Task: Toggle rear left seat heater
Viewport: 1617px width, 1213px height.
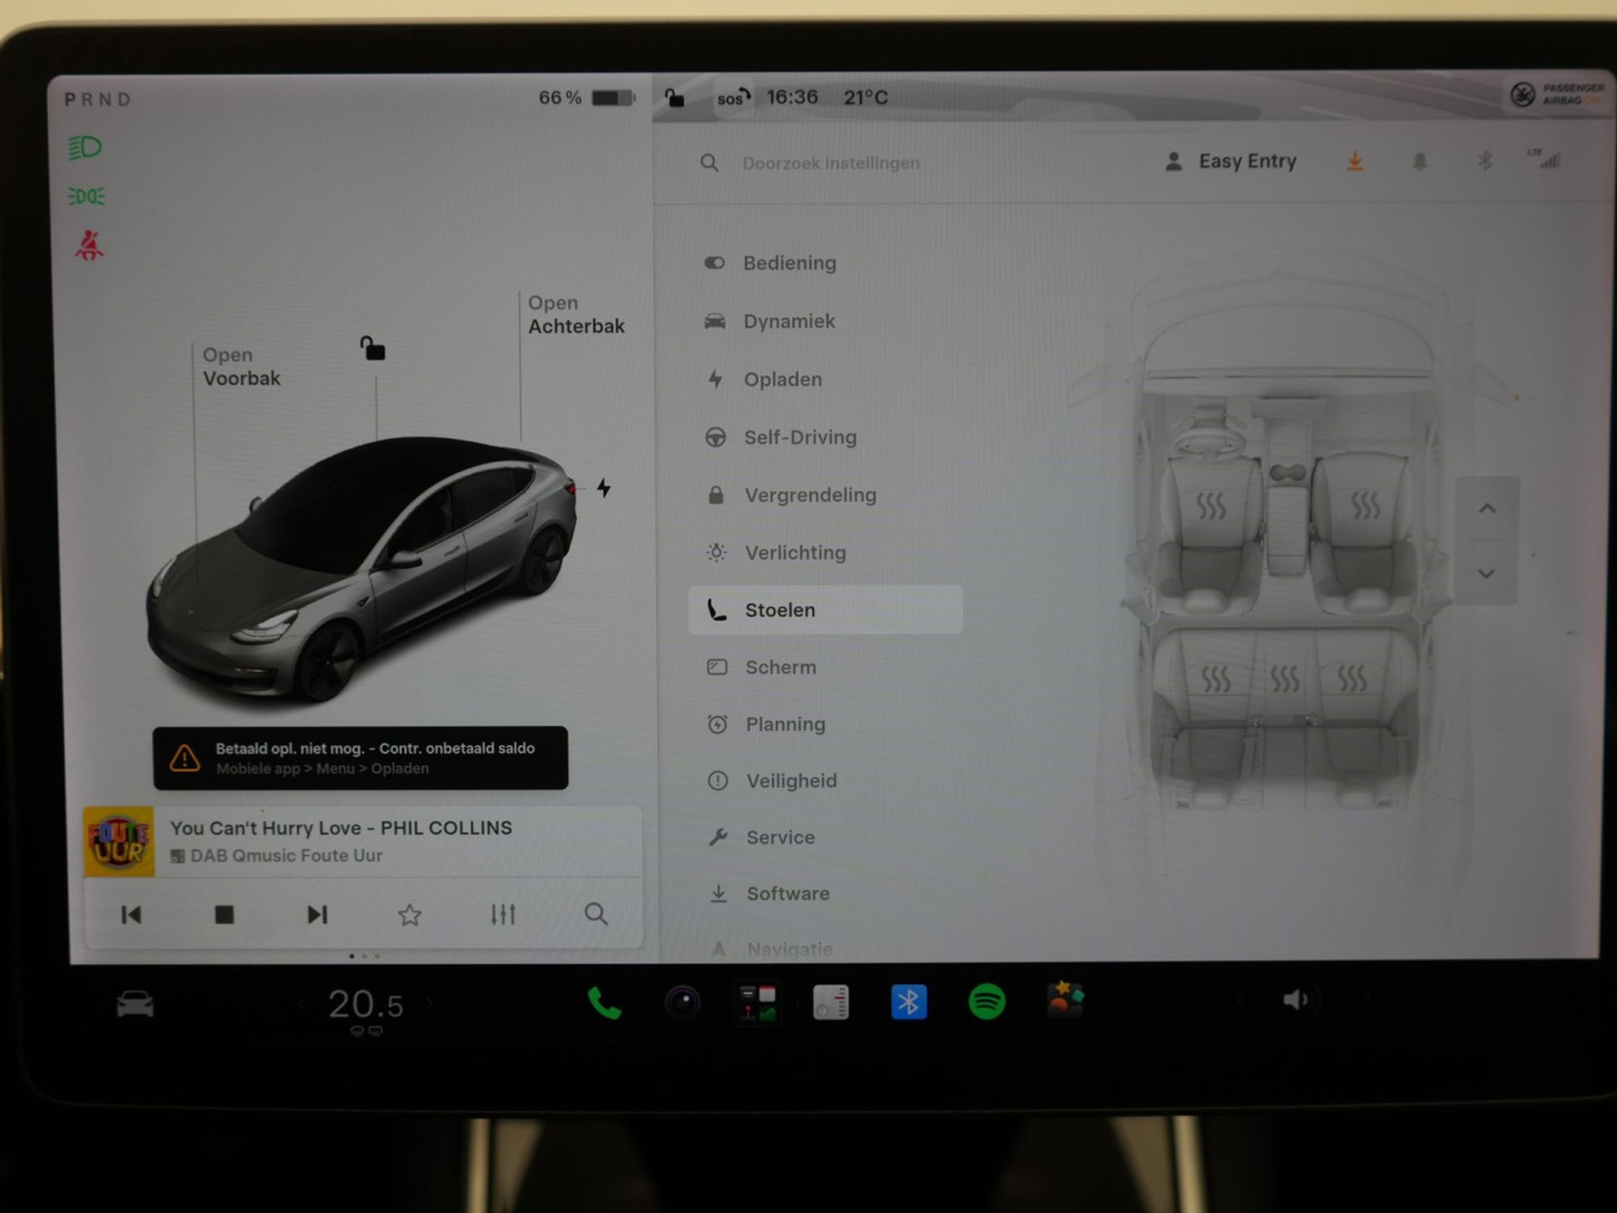Action: pos(1215,678)
